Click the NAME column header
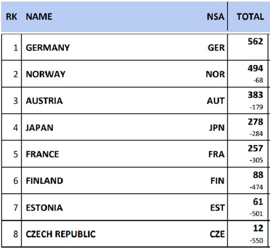The image size is (270, 250). click(39, 17)
